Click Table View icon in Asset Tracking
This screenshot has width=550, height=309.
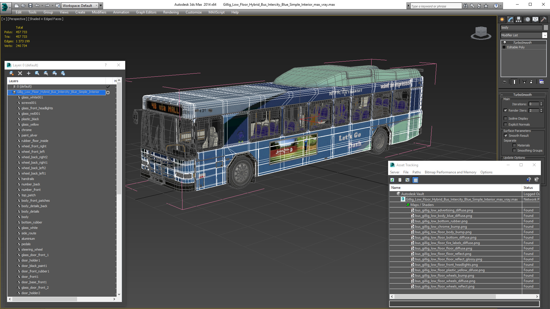point(416,180)
